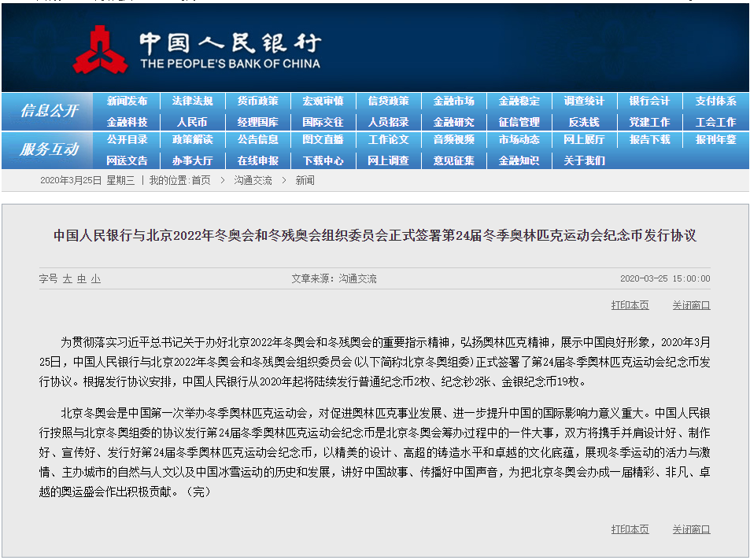
Task: Open the 支付体系 navigation item
Action: pyautogui.click(x=715, y=101)
